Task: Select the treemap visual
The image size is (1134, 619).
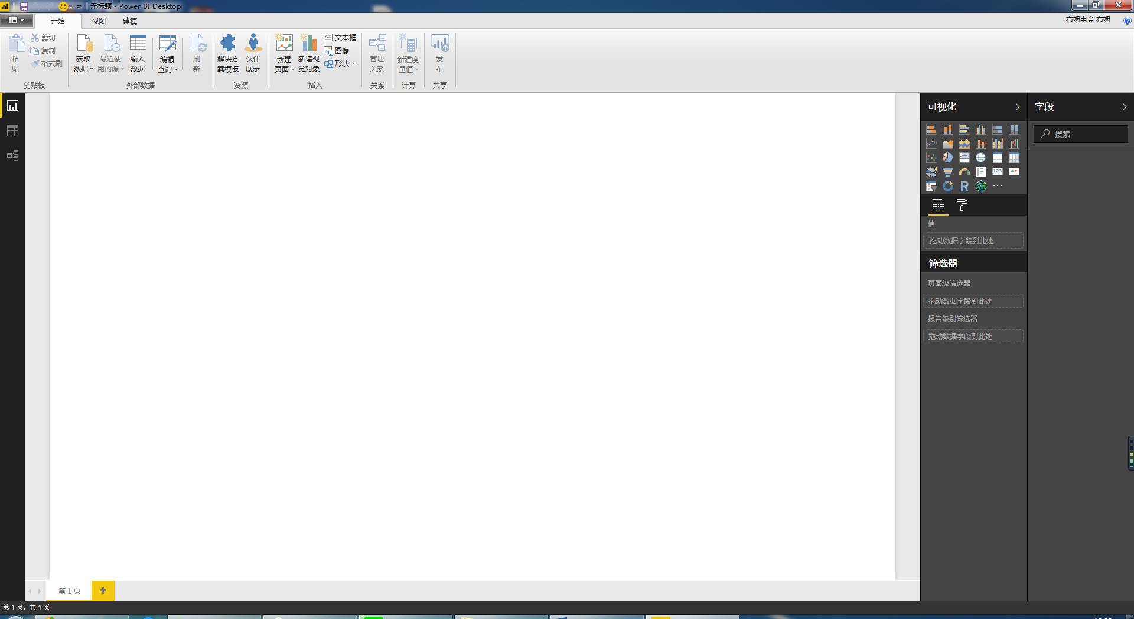Action: click(x=964, y=158)
